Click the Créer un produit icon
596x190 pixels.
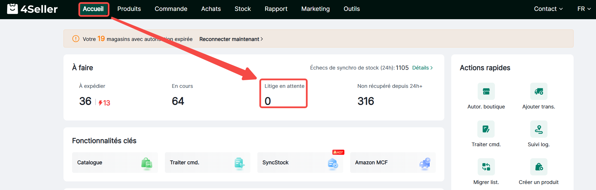(x=539, y=167)
